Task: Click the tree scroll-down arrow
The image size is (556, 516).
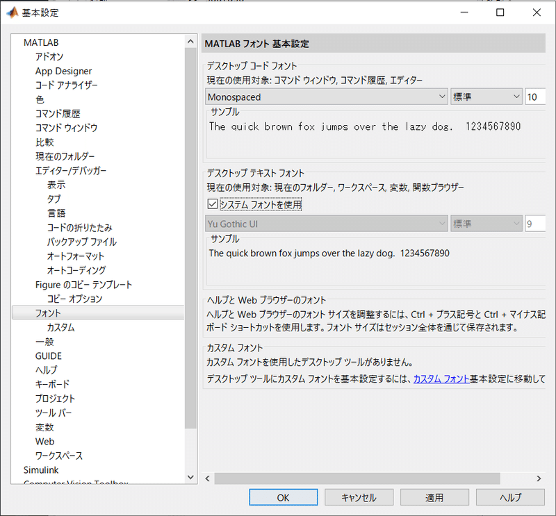Action: 190,477
